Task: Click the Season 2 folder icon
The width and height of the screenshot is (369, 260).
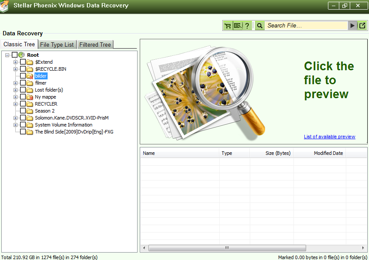Action: [x=30, y=111]
